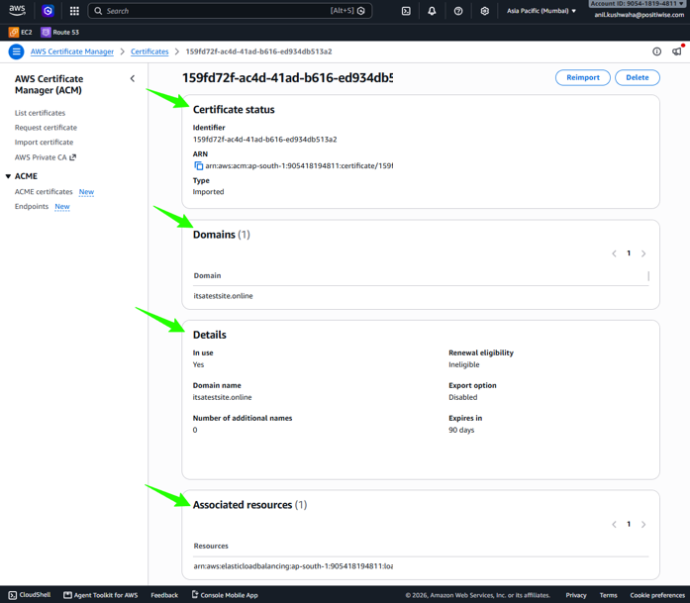Screen dimensions: 690x603
Task: Open Console Mobile App link
Action: [x=225, y=595]
